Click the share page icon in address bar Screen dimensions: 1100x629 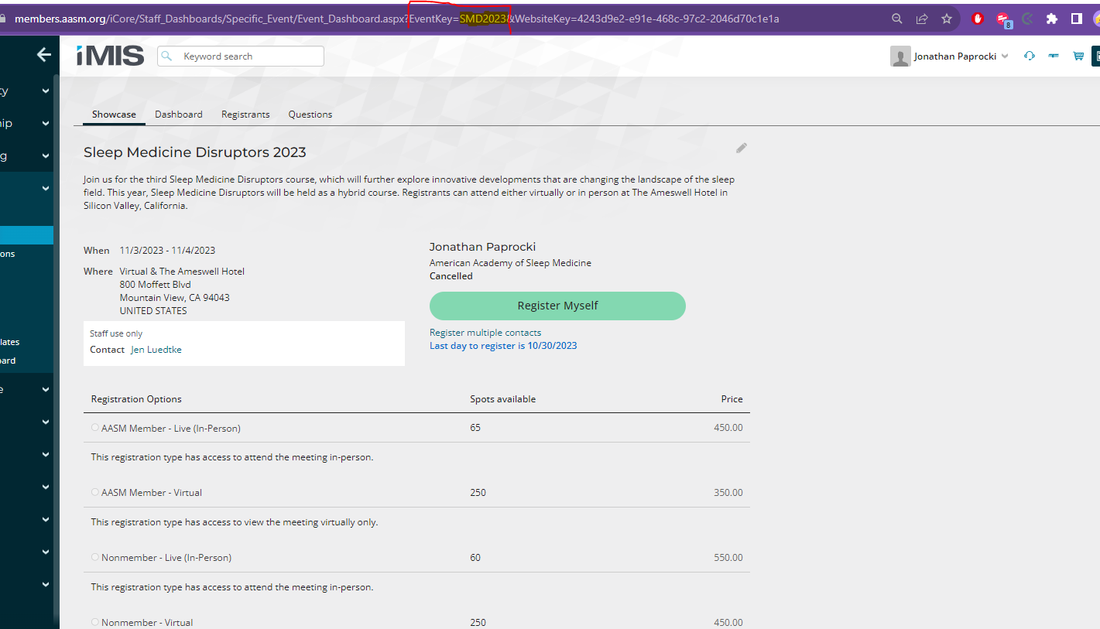[x=922, y=19]
